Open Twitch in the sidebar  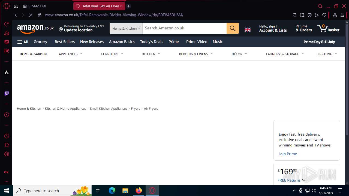click(7, 93)
